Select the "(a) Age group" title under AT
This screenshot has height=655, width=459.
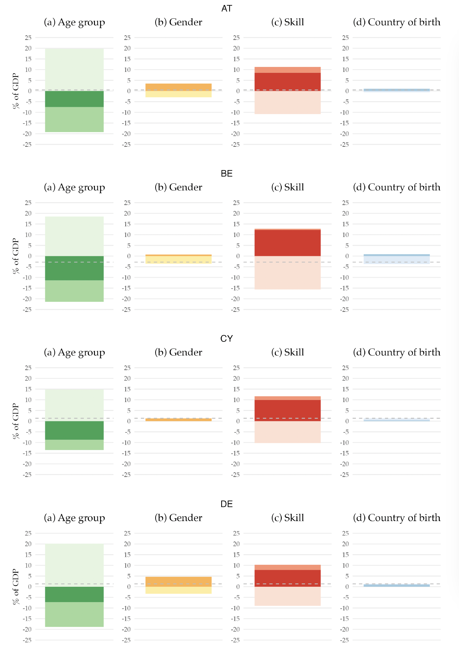(74, 22)
